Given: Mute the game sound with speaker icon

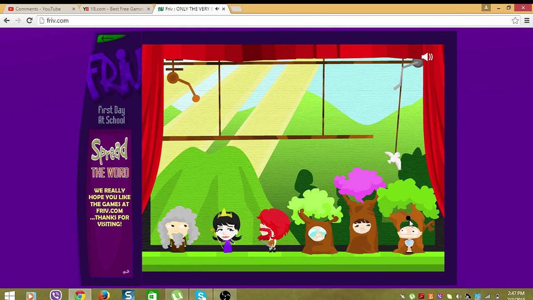Looking at the screenshot, I should coord(427,57).
